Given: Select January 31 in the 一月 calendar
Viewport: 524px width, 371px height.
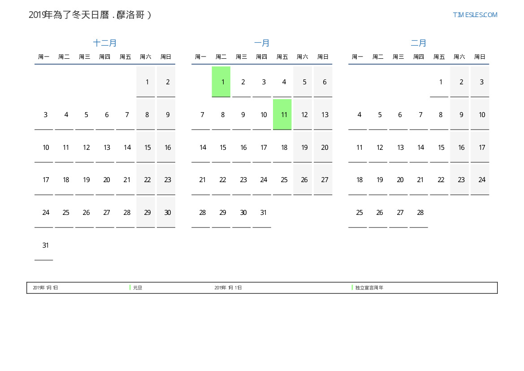Looking at the screenshot, I should coord(264,213).
